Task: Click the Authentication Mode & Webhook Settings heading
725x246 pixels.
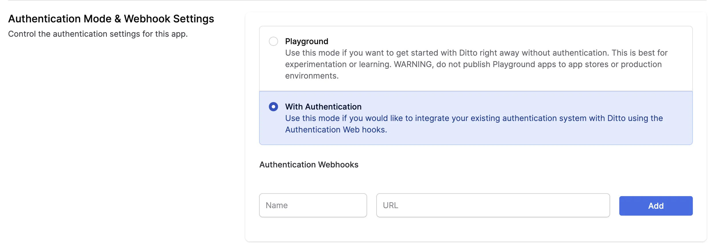Action: point(111,19)
